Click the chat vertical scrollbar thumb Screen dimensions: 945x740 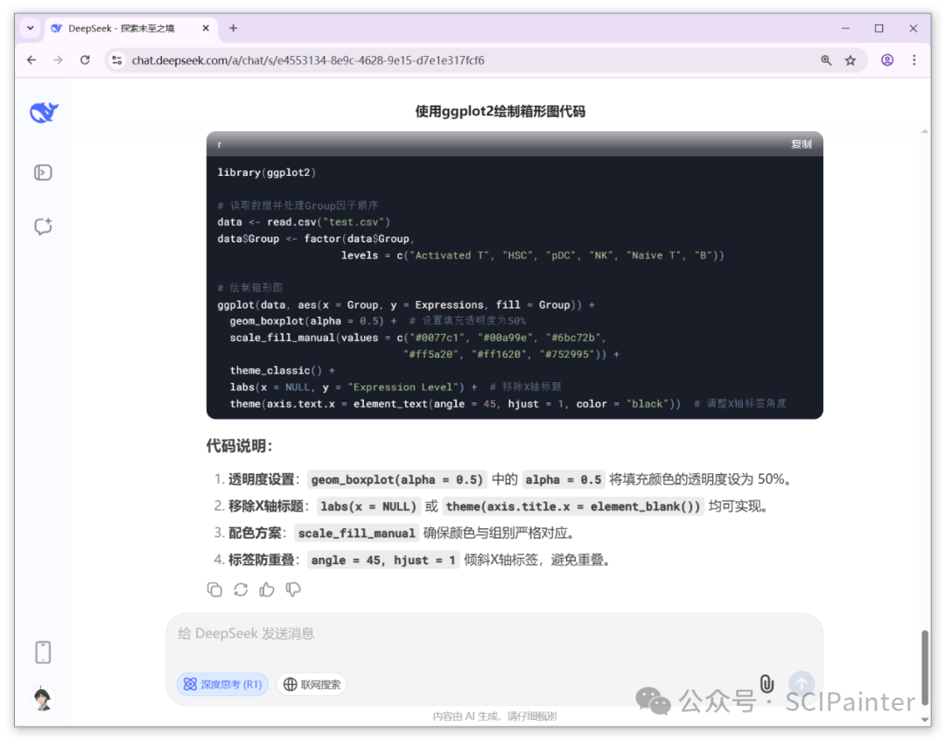[925, 667]
